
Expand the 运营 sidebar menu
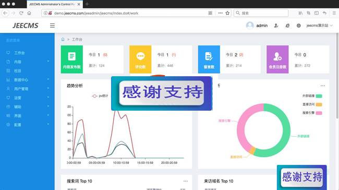tap(27, 98)
